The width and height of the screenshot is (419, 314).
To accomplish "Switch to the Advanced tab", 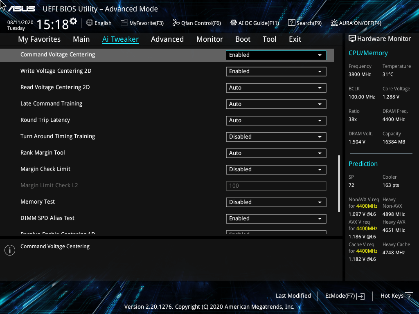I will pos(167,39).
